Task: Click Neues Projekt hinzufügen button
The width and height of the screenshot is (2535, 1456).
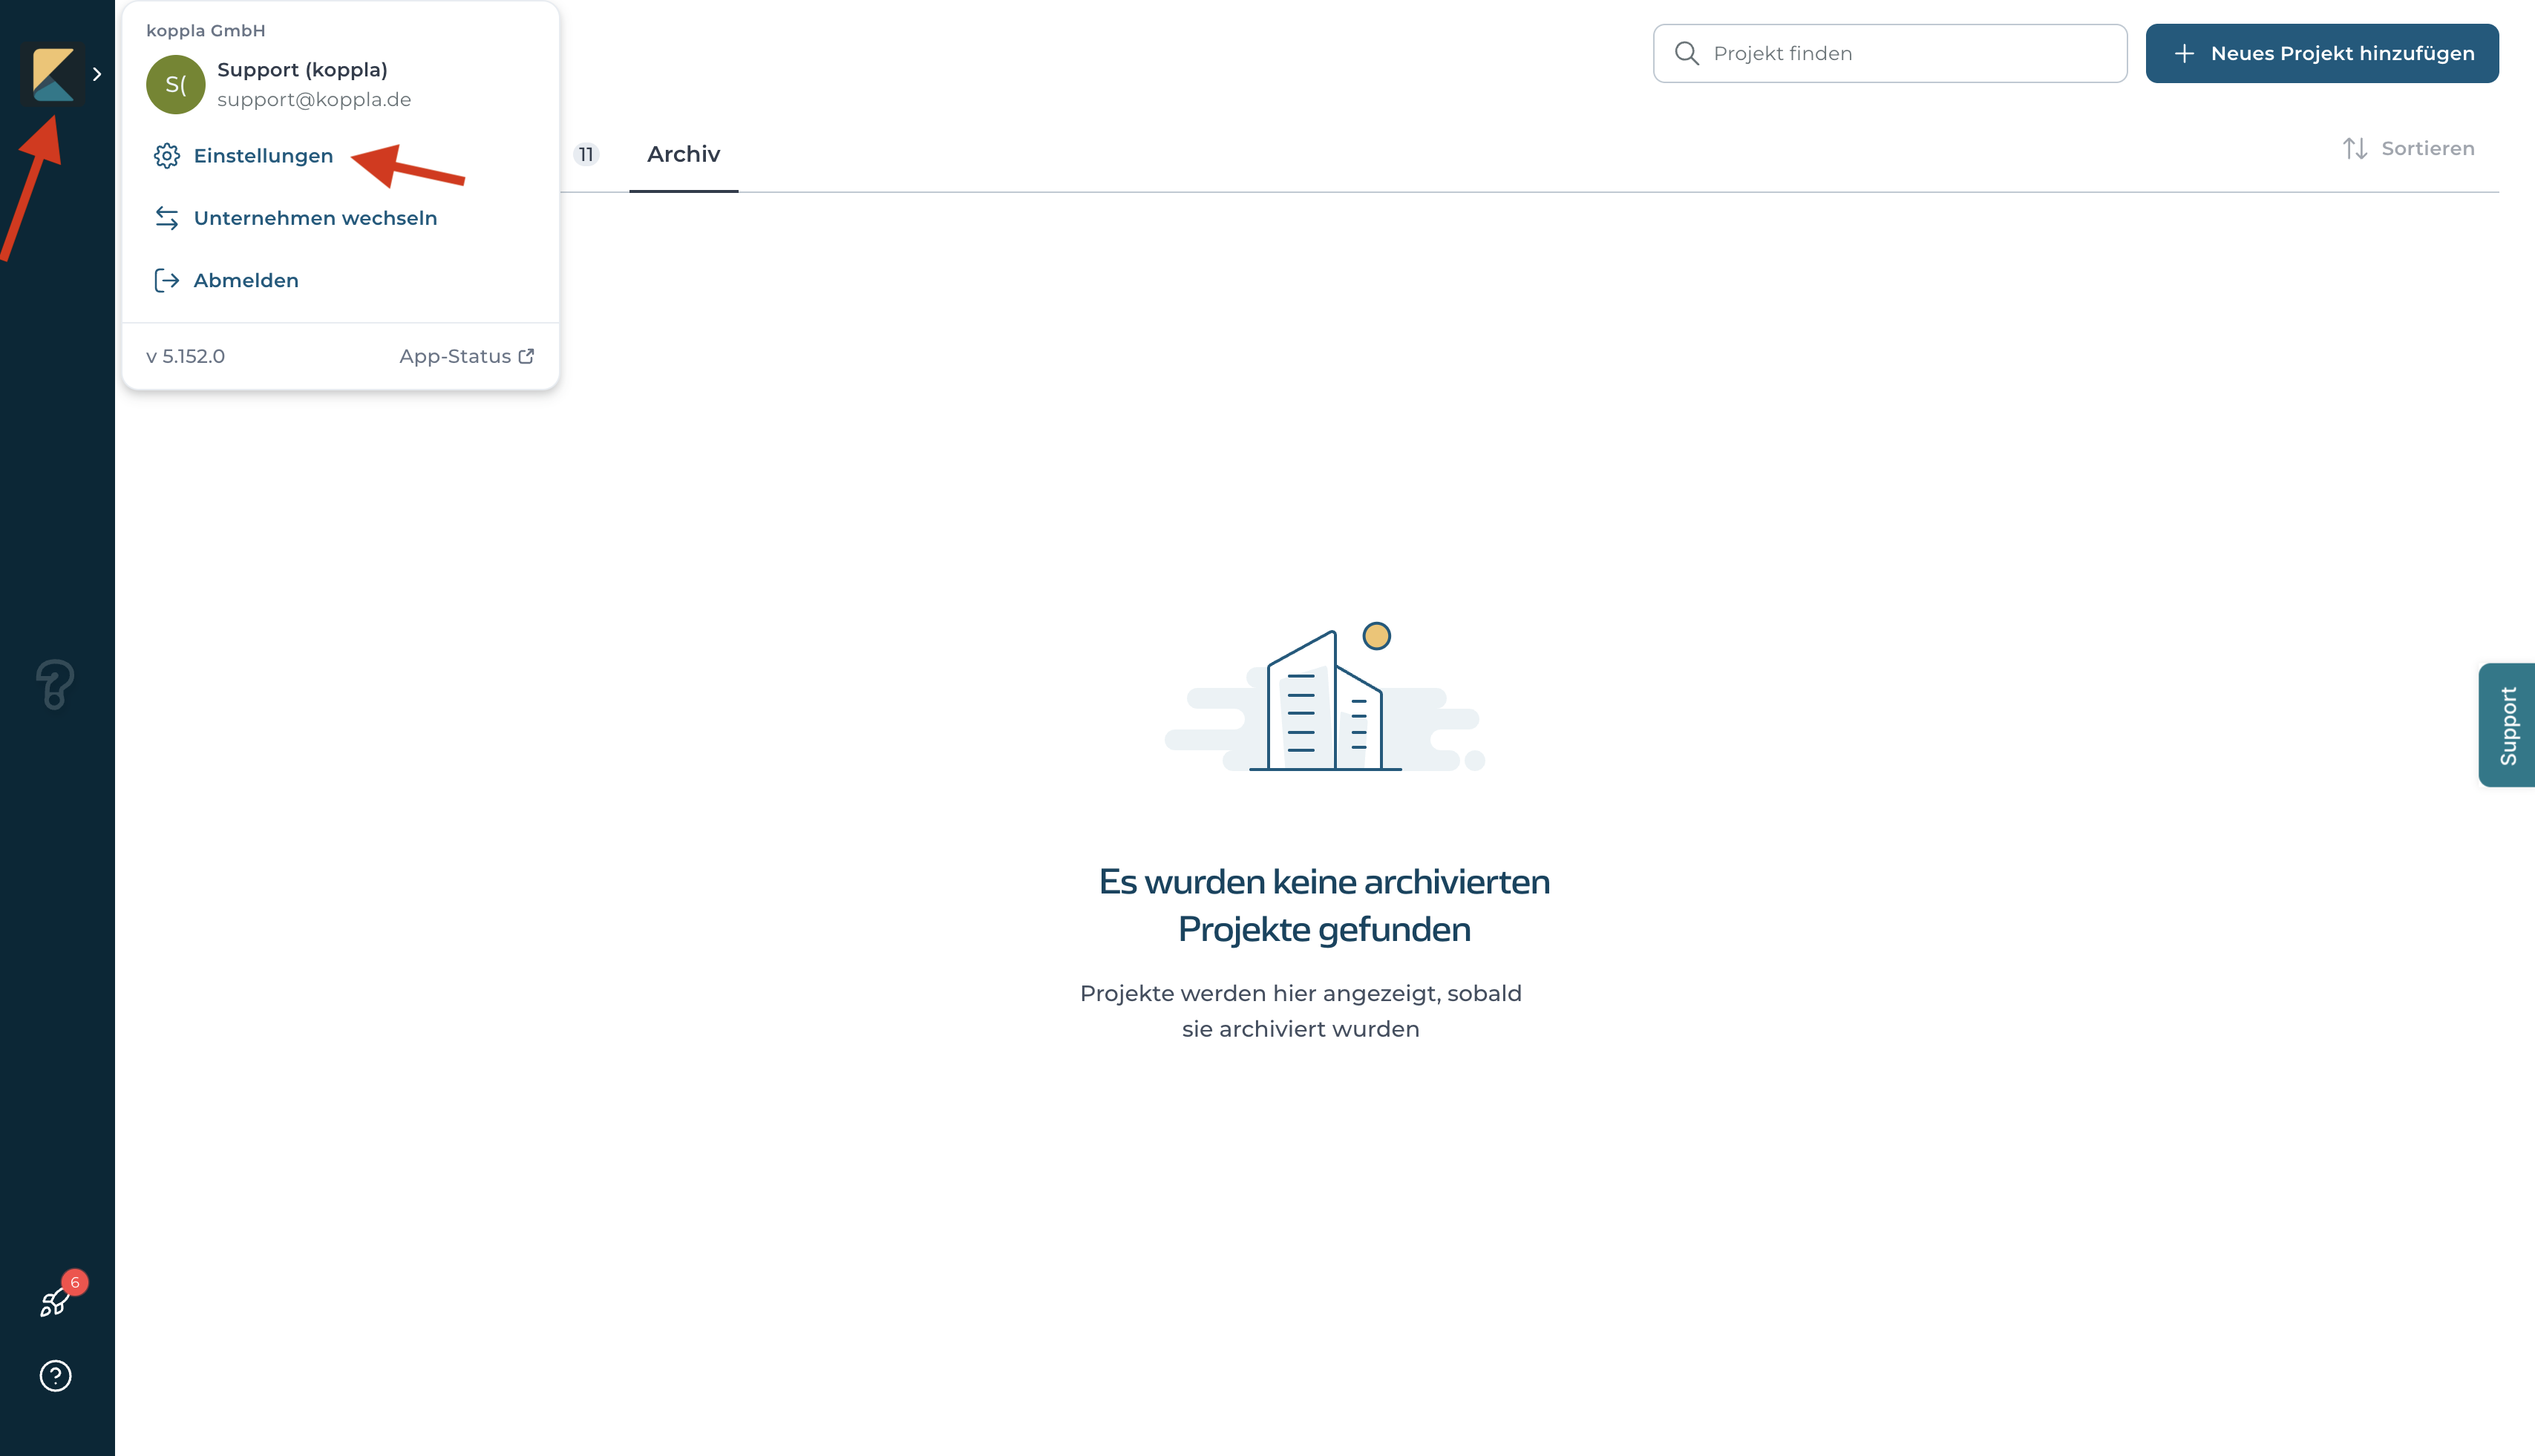Action: [2322, 53]
